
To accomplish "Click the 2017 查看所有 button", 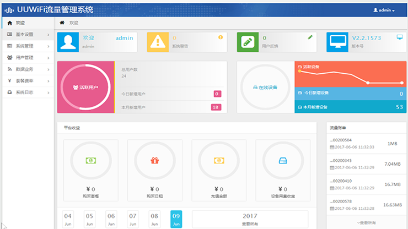I will pyautogui.click(x=249, y=219).
